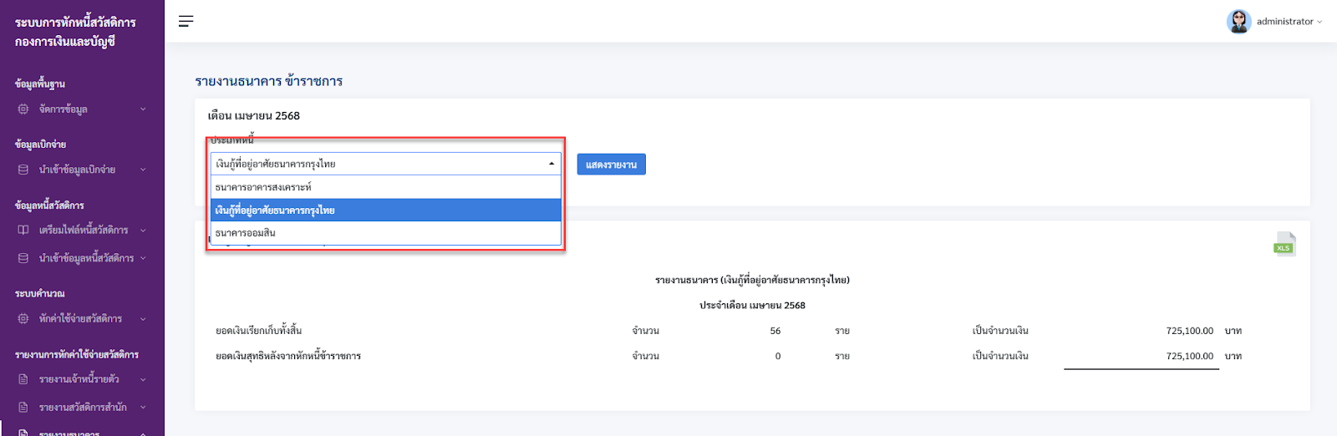1337x436 pixels.
Task: Click the เตรียมไฟล์หนี้สวัสดิการ book icon
Action: click(23, 230)
